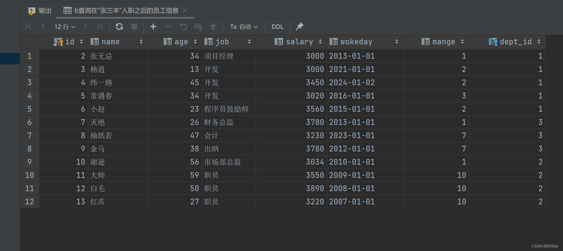The height and width of the screenshot is (251, 563).
Task: Sort by the job column header
Action: (229, 42)
